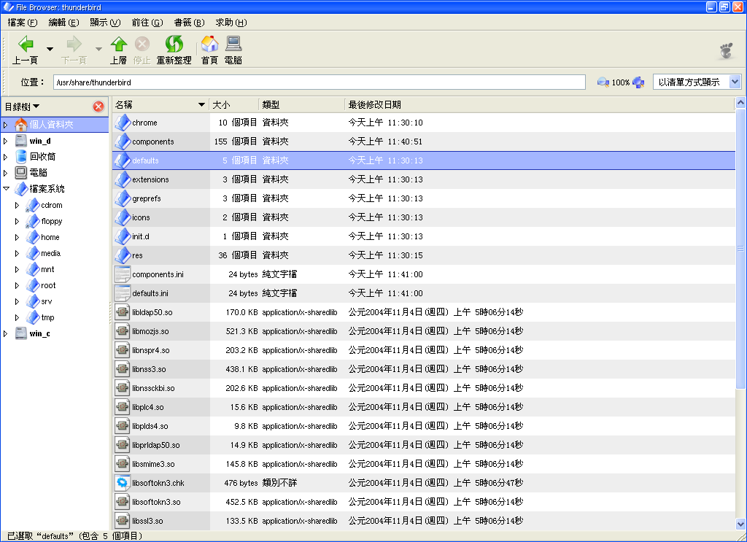Open the 書籤 (Bookmarks) menu
The image size is (747, 542).
click(189, 23)
